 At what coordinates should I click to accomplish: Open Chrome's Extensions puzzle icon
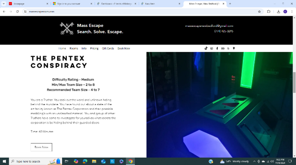click(269, 12)
